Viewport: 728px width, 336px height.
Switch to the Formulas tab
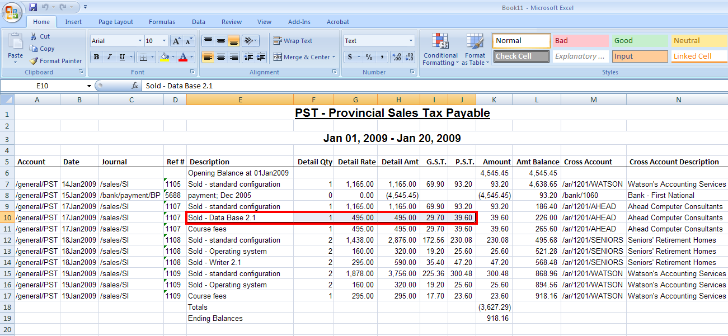[x=162, y=22]
